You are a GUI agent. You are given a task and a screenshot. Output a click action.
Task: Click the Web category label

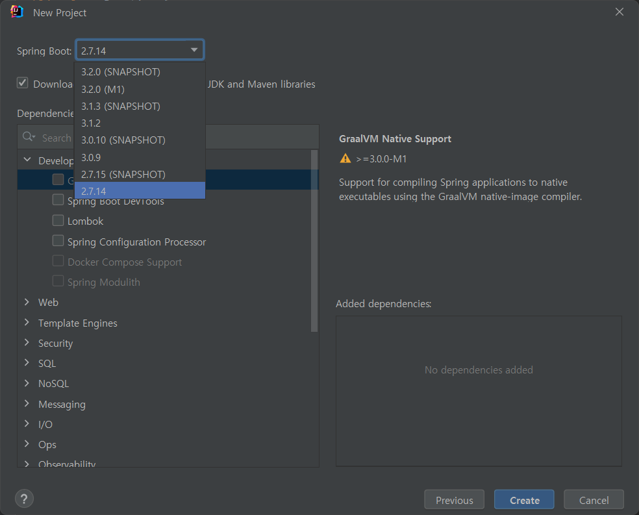pyautogui.click(x=48, y=303)
